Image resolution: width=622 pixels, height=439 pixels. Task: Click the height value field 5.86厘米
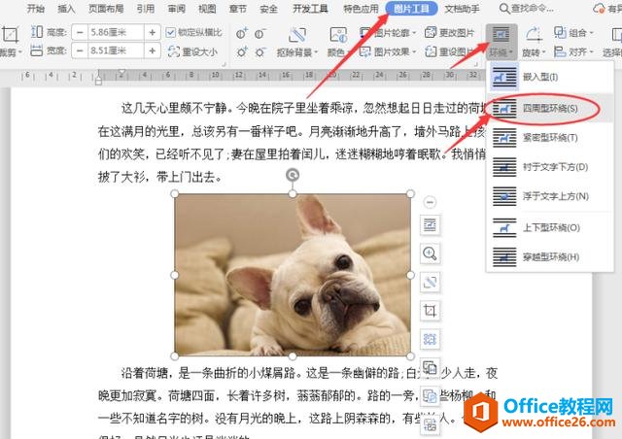click(116, 32)
